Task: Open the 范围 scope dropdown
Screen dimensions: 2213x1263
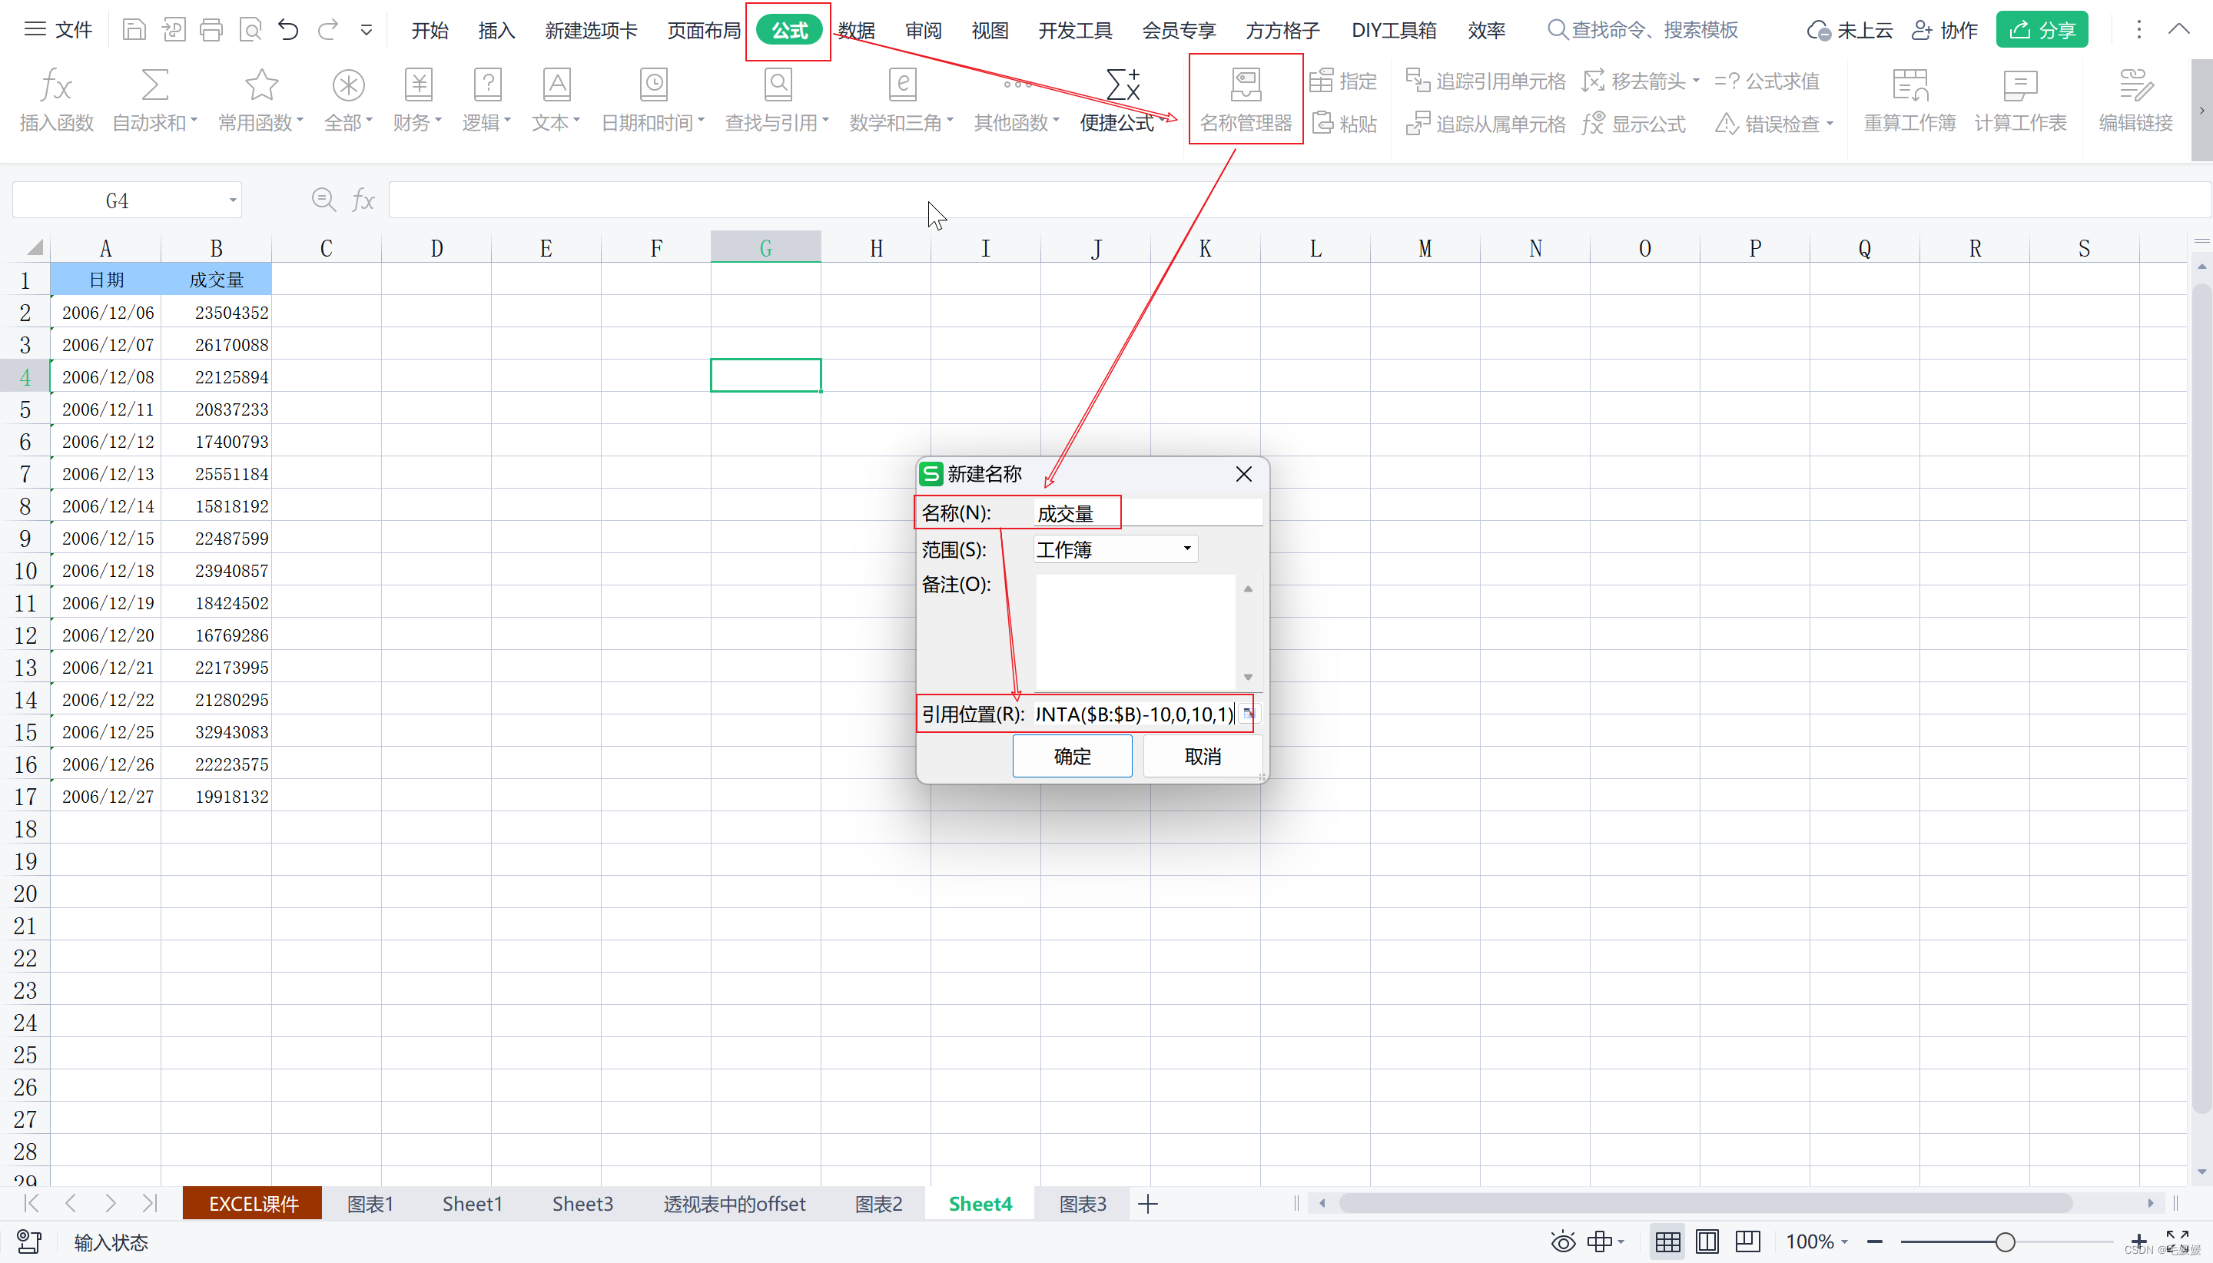Action: (x=1116, y=549)
